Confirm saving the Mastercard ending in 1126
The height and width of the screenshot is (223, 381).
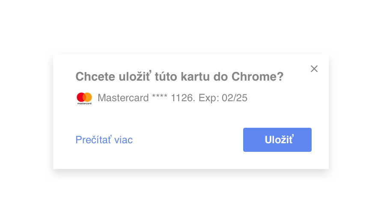tap(277, 140)
